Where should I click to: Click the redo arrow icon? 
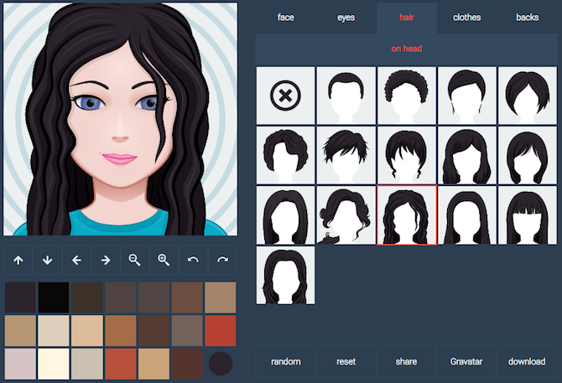pyautogui.click(x=222, y=261)
